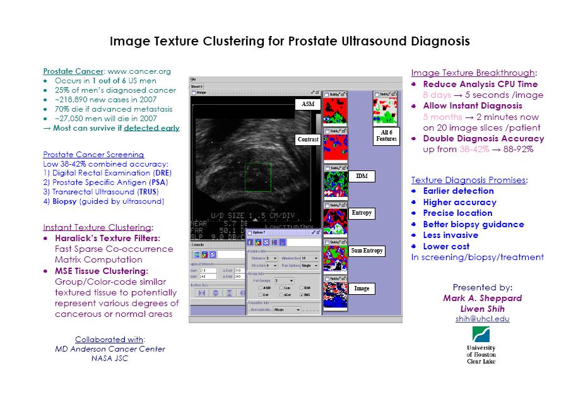
Task: Click the Image window's title bar icon
Action: pyautogui.click(x=193, y=92)
